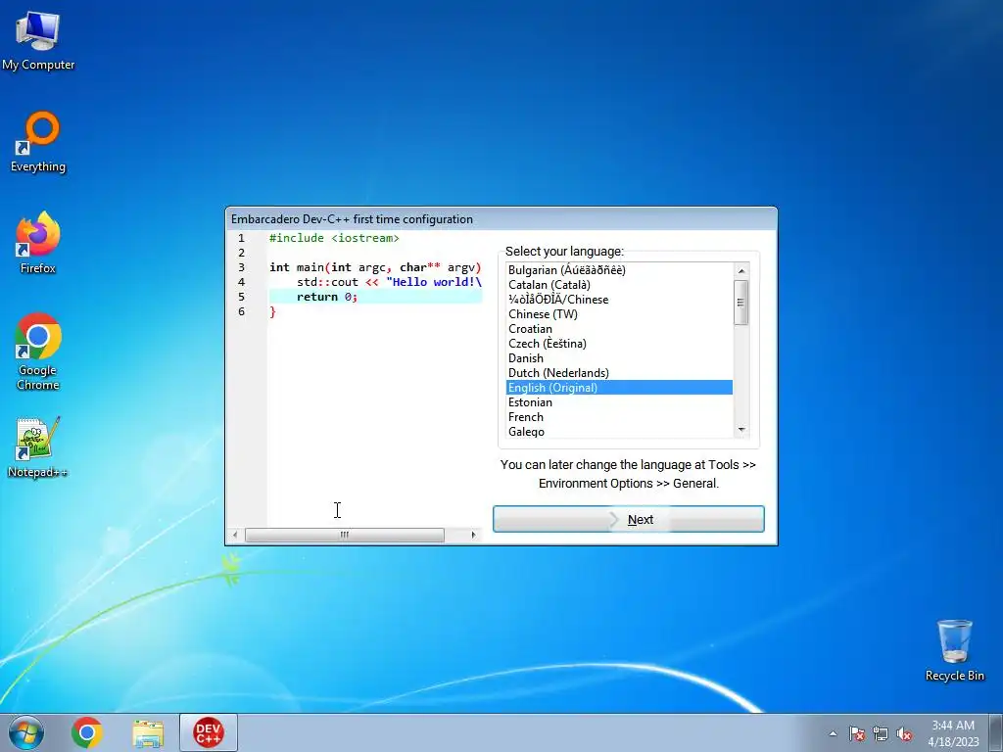Click language list scroll up arrow
This screenshot has width=1003, height=752.
click(741, 270)
